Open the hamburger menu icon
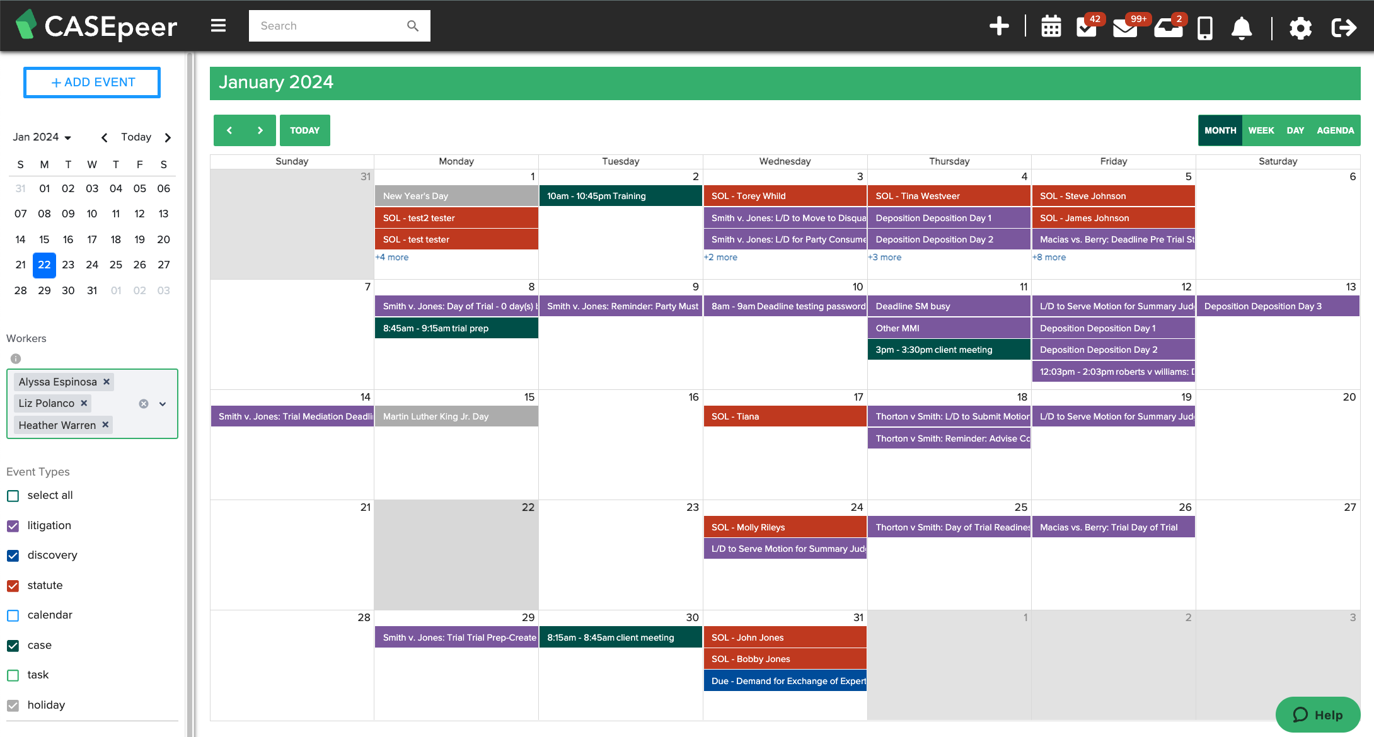This screenshot has height=737, width=1374. click(218, 25)
